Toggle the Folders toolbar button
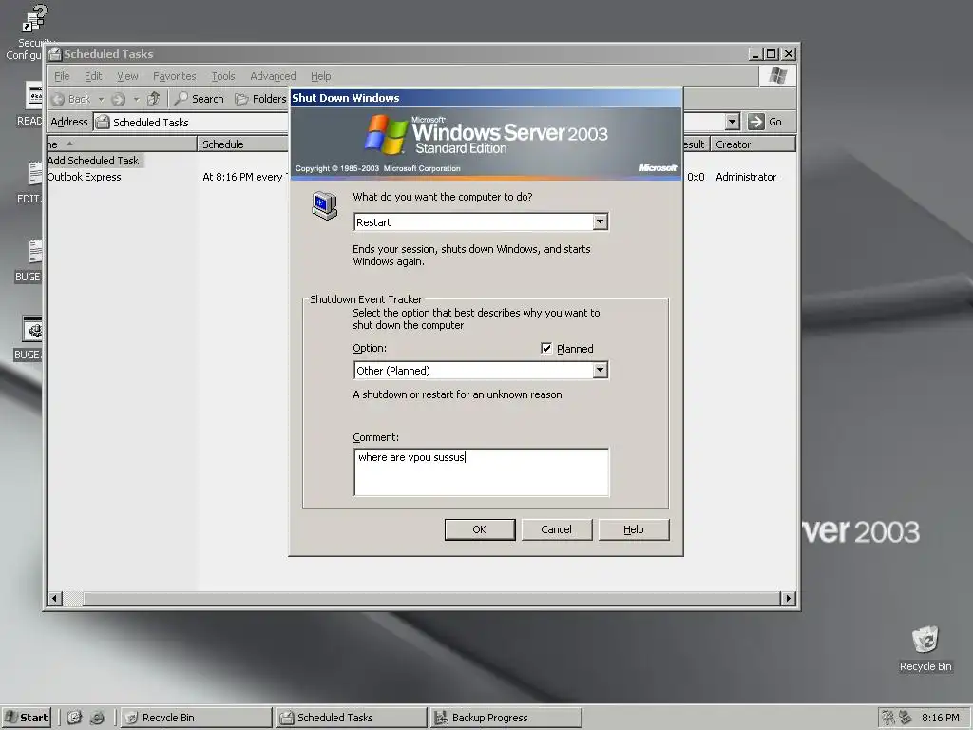The image size is (973, 730). pyautogui.click(x=260, y=99)
